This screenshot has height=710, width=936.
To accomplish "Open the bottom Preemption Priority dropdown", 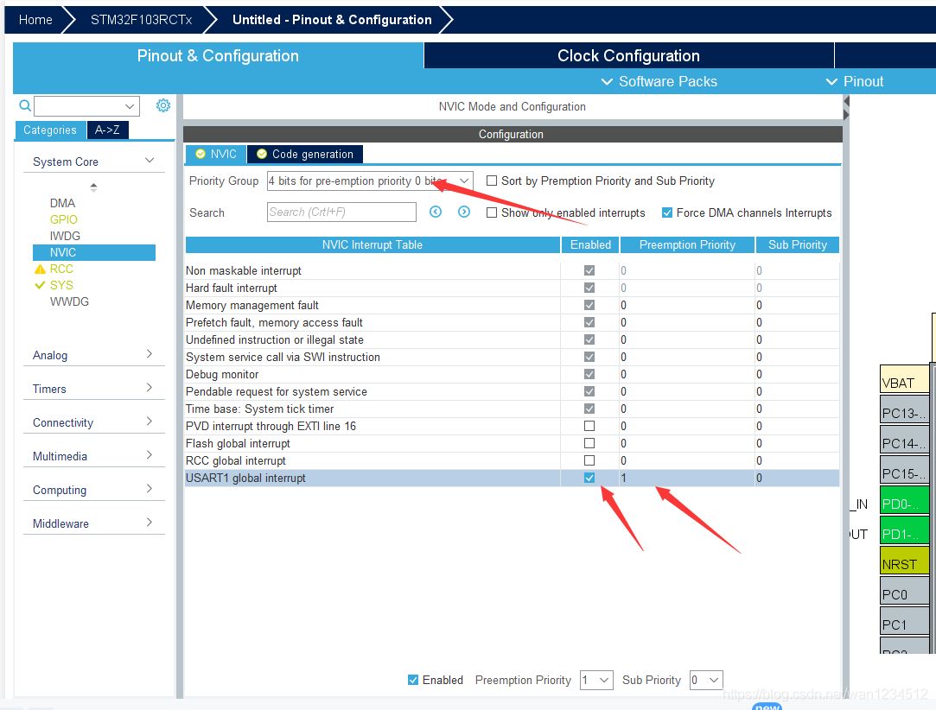I will pos(596,680).
